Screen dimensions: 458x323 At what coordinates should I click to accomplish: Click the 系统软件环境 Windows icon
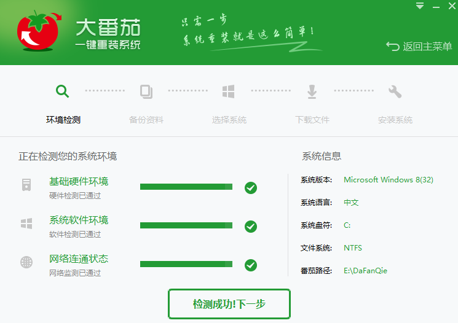coord(26,224)
